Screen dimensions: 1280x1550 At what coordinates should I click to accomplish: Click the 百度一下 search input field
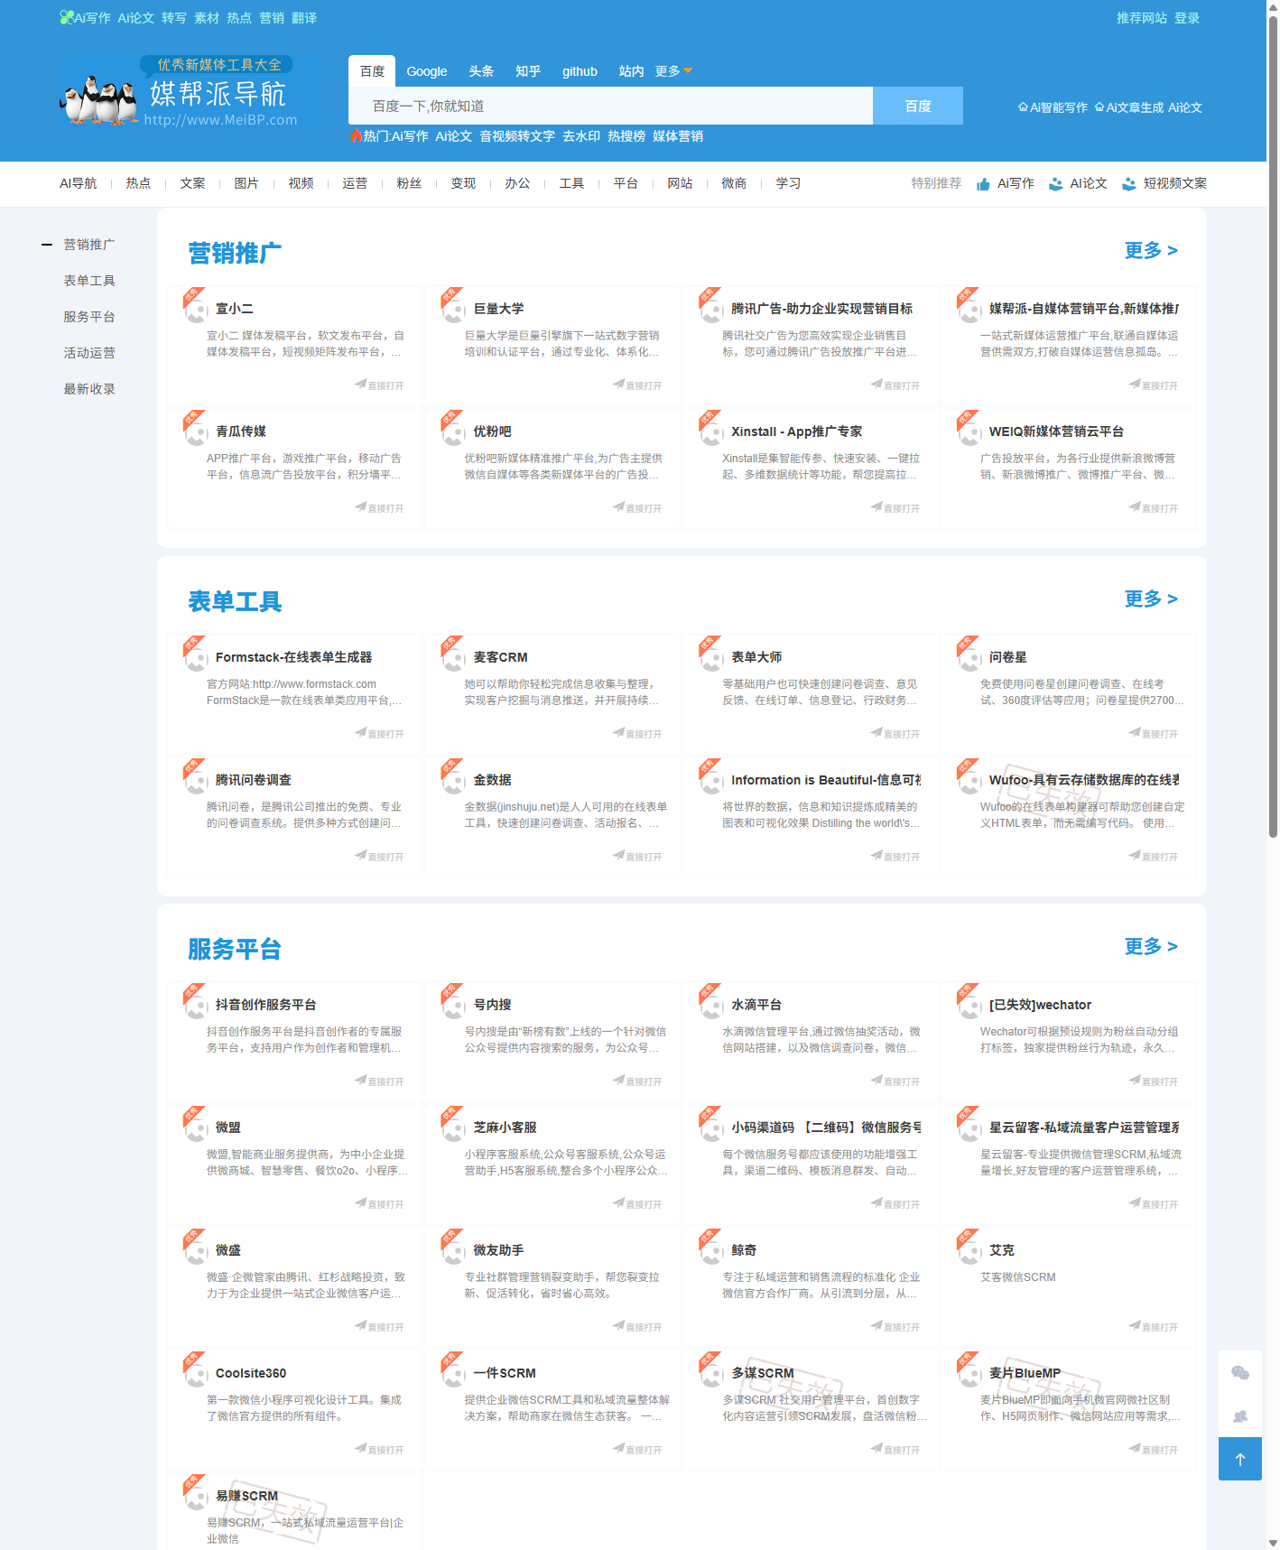(610, 106)
